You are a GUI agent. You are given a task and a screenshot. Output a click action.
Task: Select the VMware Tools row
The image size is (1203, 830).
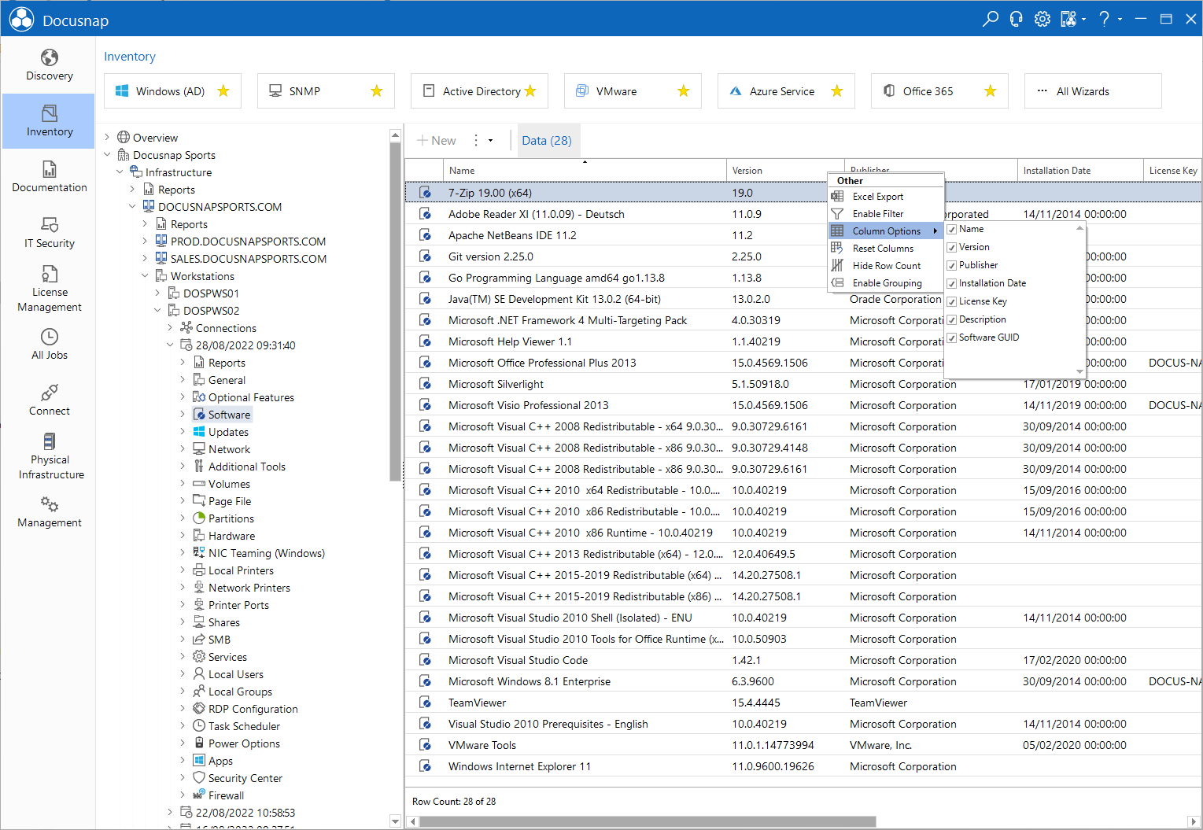click(803, 745)
